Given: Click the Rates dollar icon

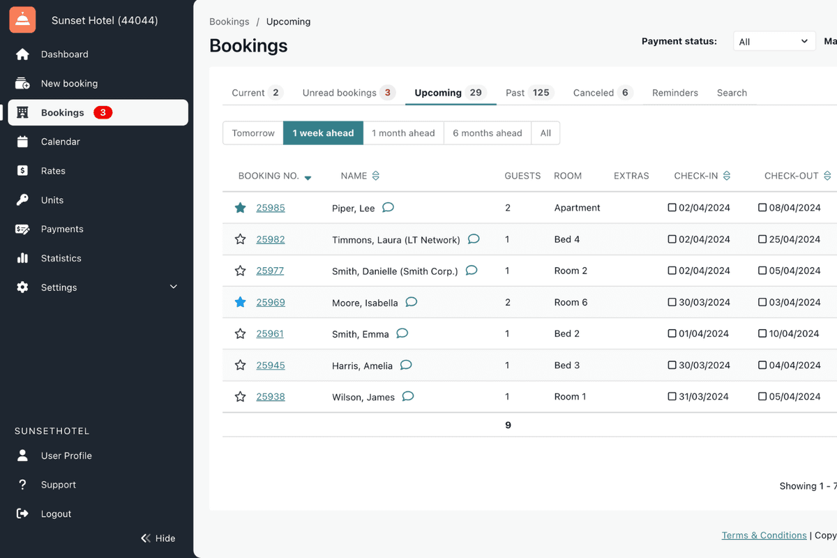Looking at the screenshot, I should coord(22,171).
